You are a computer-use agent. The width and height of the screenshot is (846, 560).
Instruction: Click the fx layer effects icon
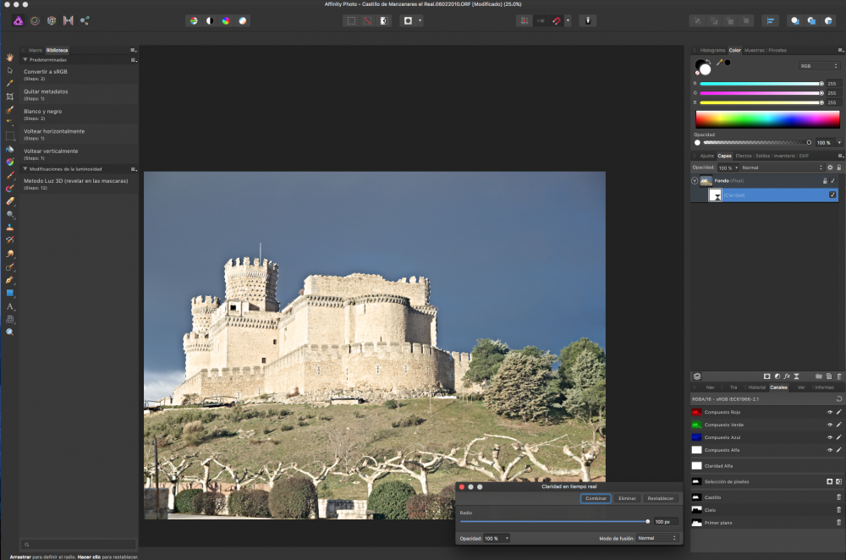(787, 376)
